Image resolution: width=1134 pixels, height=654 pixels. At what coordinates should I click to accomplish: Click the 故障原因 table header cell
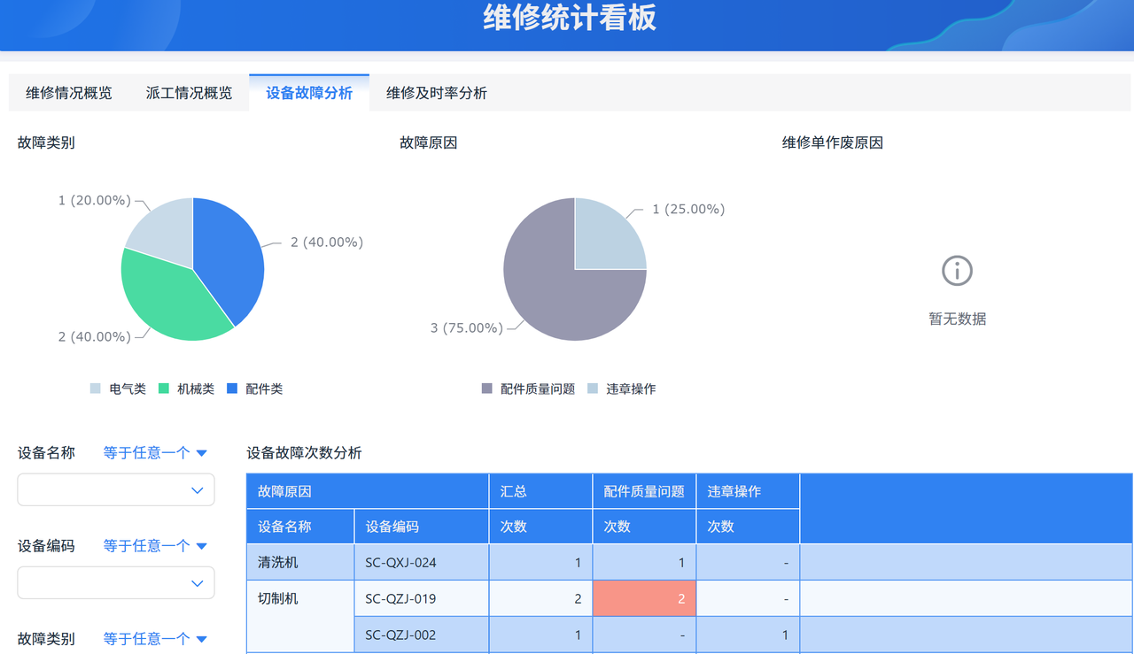[368, 491]
